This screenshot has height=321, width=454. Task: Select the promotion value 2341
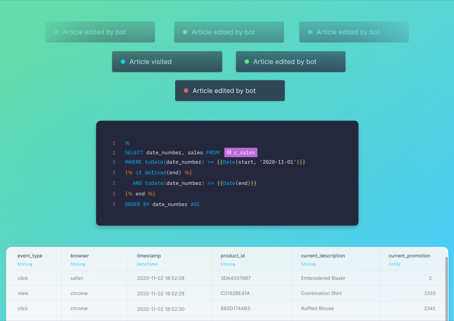click(x=430, y=308)
